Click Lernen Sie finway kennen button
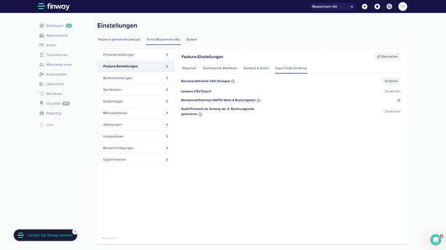 [45, 235]
